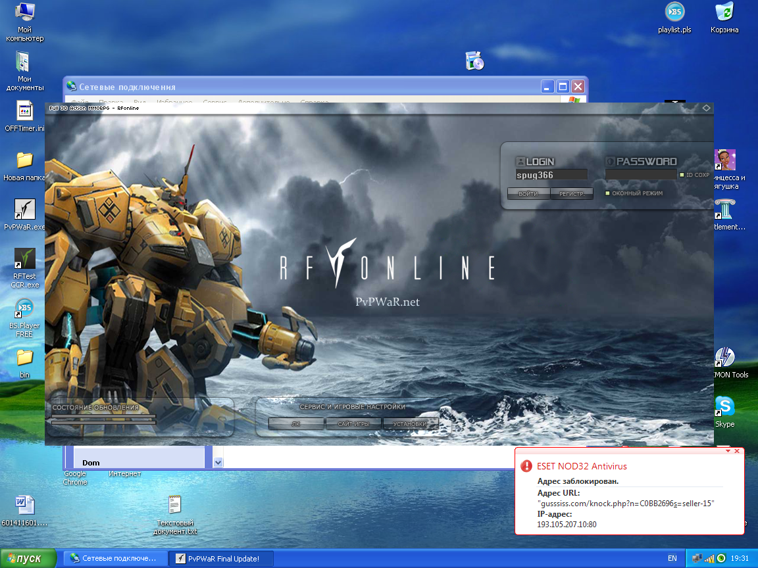Viewport: 758px width, 568px height.
Task: Click the blocked URL text in ESET popup
Action: [626, 504]
